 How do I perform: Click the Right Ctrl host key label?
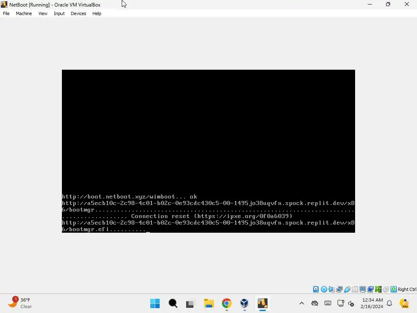tap(407, 289)
